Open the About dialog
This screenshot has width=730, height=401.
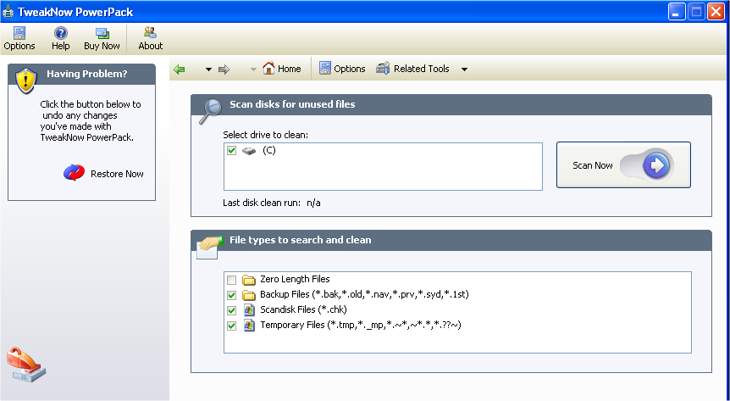tap(151, 39)
